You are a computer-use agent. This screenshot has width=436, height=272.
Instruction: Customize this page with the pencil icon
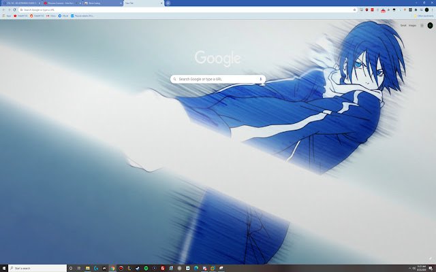431,258
